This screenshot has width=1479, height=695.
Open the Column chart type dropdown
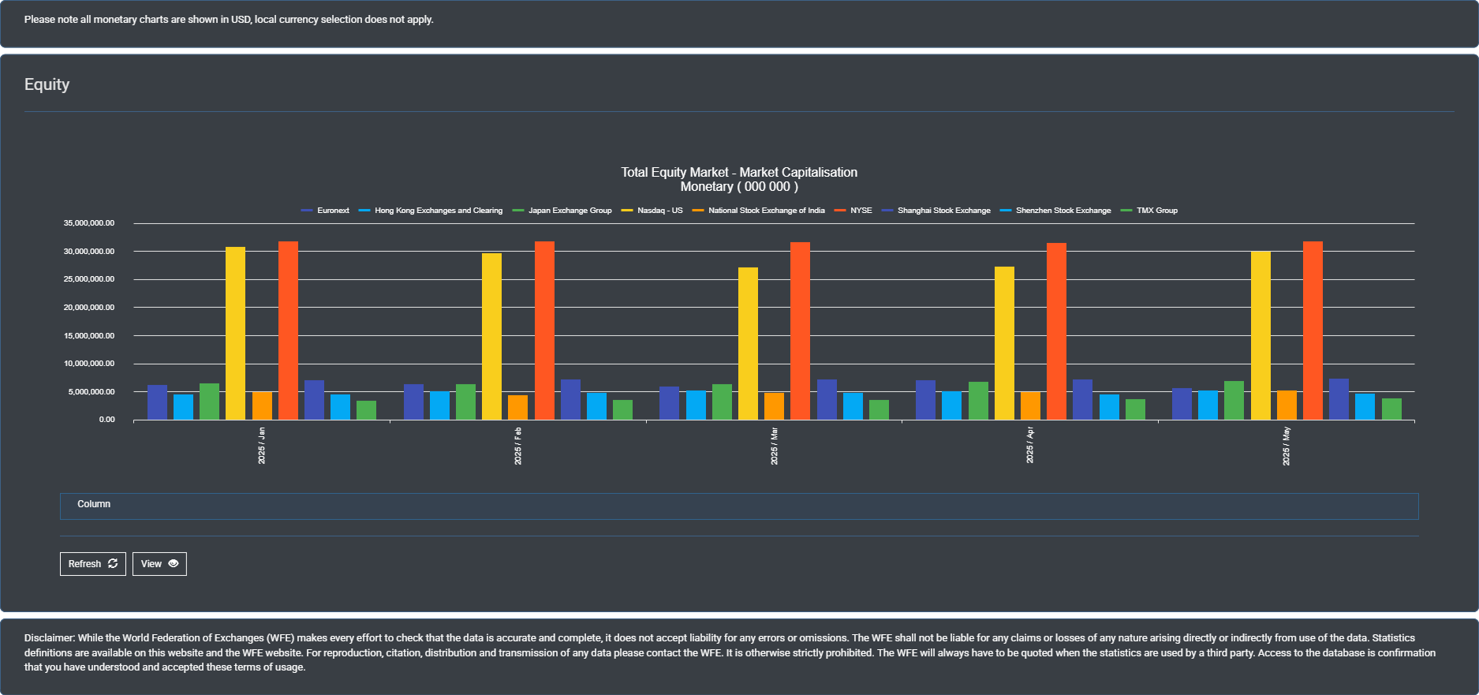738,506
